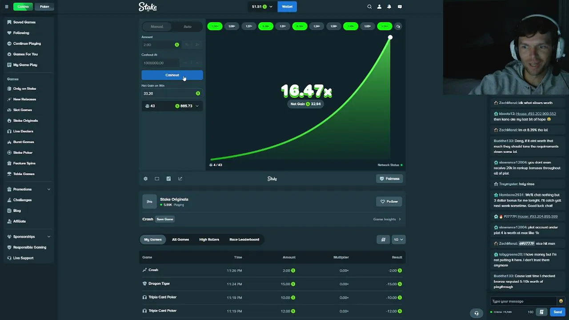Toggle the chat panel icon in the header

[400, 7]
